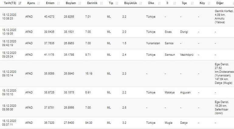Image resolution: width=234 pixels, height=129 pixels.
Task: Select the Samos cell in the table
Action: (x=169, y=43)
